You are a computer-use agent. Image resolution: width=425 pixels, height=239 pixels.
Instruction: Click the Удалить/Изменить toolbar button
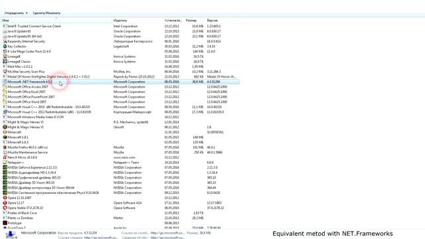click(x=46, y=13)
